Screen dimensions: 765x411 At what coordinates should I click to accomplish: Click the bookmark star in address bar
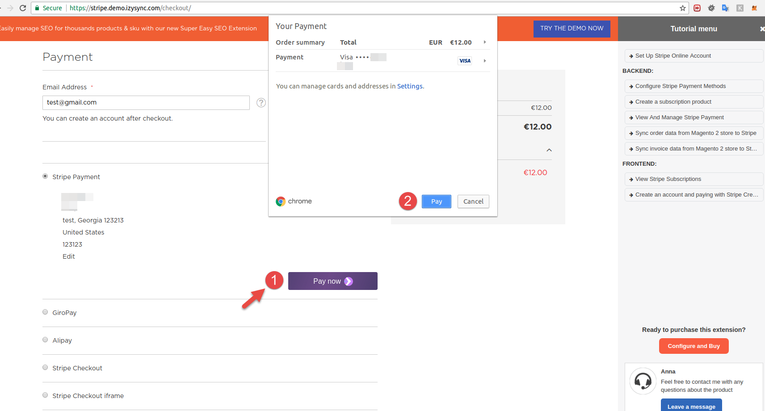tap(682, 8)
